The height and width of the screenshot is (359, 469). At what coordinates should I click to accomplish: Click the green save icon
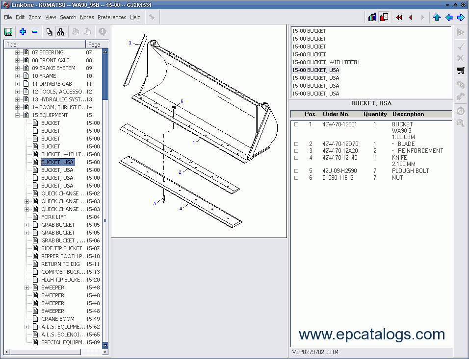[8, 32]
